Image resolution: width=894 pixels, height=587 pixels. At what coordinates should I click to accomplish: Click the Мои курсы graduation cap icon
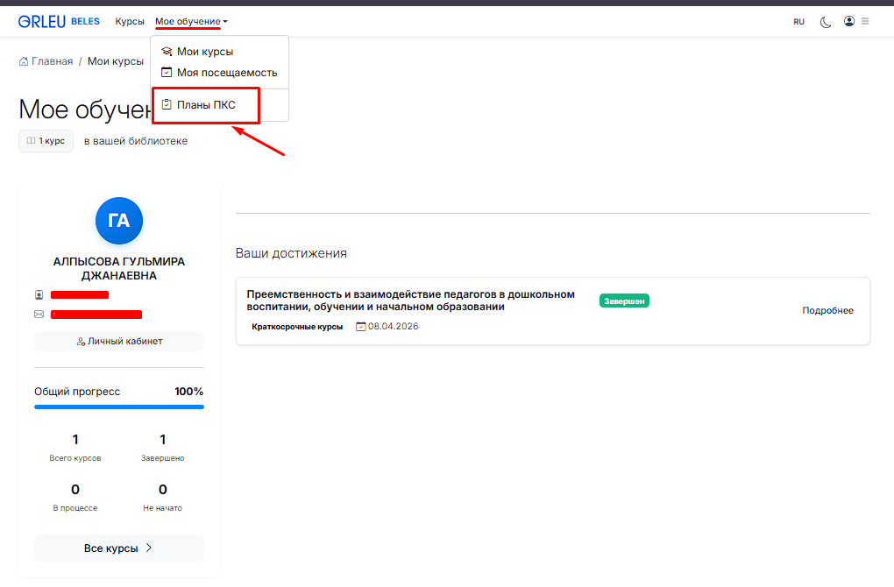(167, 52)
